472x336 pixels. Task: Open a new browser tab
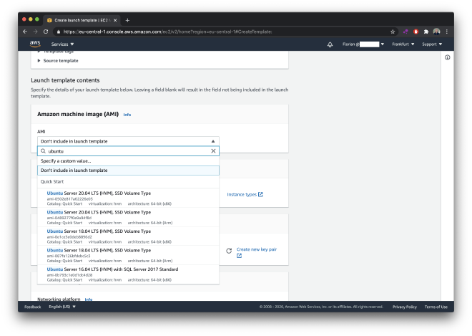coord(127,20)
